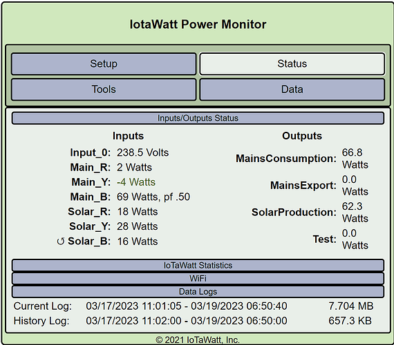
Task: Click the Input_0 label
Action: point(91,152)
